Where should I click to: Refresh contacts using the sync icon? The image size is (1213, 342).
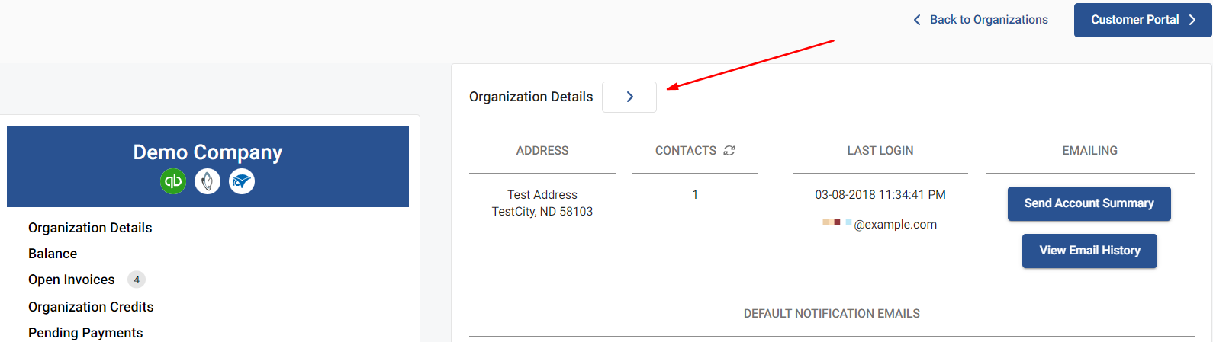point(729,151)
